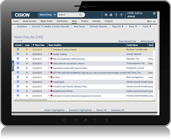Open the Projects tab
Image resolution: width=171 pixels, height=139 pixels.
coord(85,21)
